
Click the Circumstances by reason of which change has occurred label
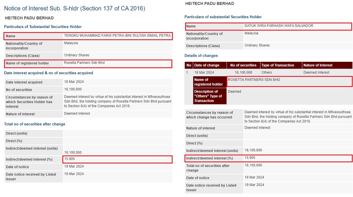pyautogui.click(x=209, y=115)
